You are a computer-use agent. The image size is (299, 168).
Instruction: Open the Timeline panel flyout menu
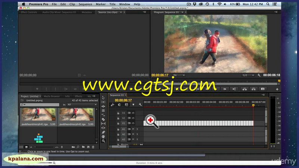pos(263,95)
